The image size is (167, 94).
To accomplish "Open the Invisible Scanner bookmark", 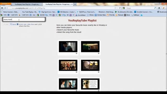I will click(x=144, y=12).
